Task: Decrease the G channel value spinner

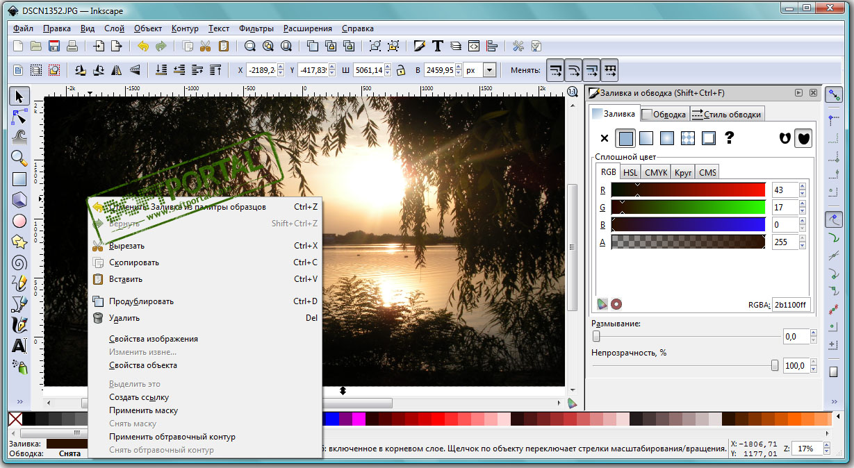Action: coord(803,211)
